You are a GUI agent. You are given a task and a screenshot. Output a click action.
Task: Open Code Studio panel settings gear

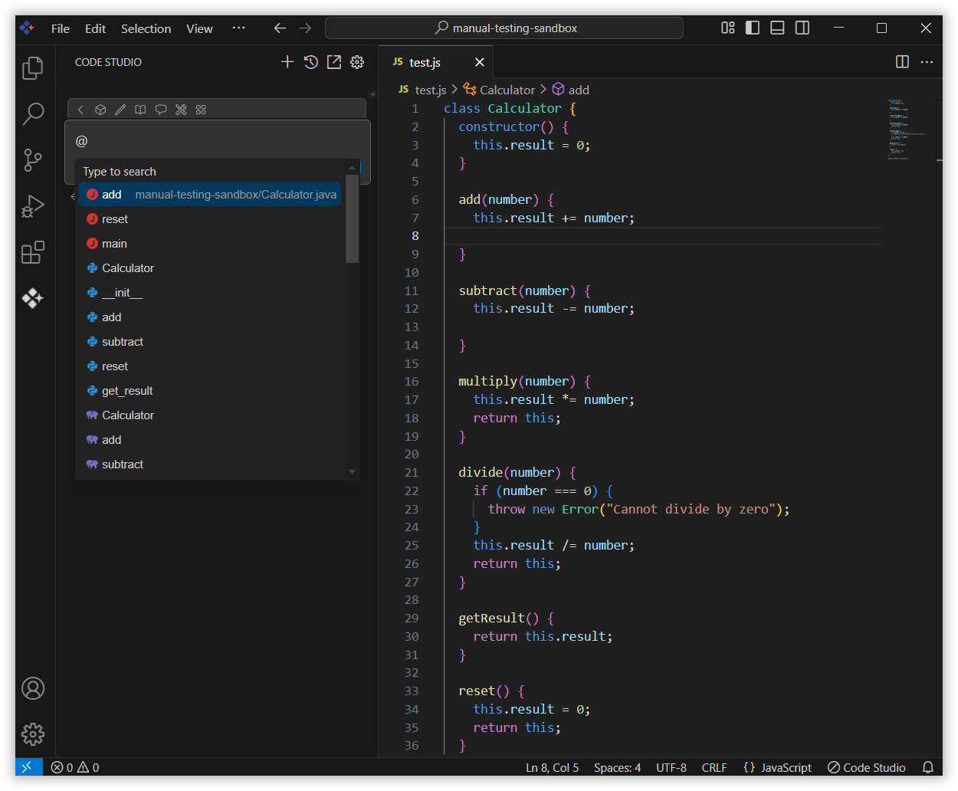coord(357,62)
